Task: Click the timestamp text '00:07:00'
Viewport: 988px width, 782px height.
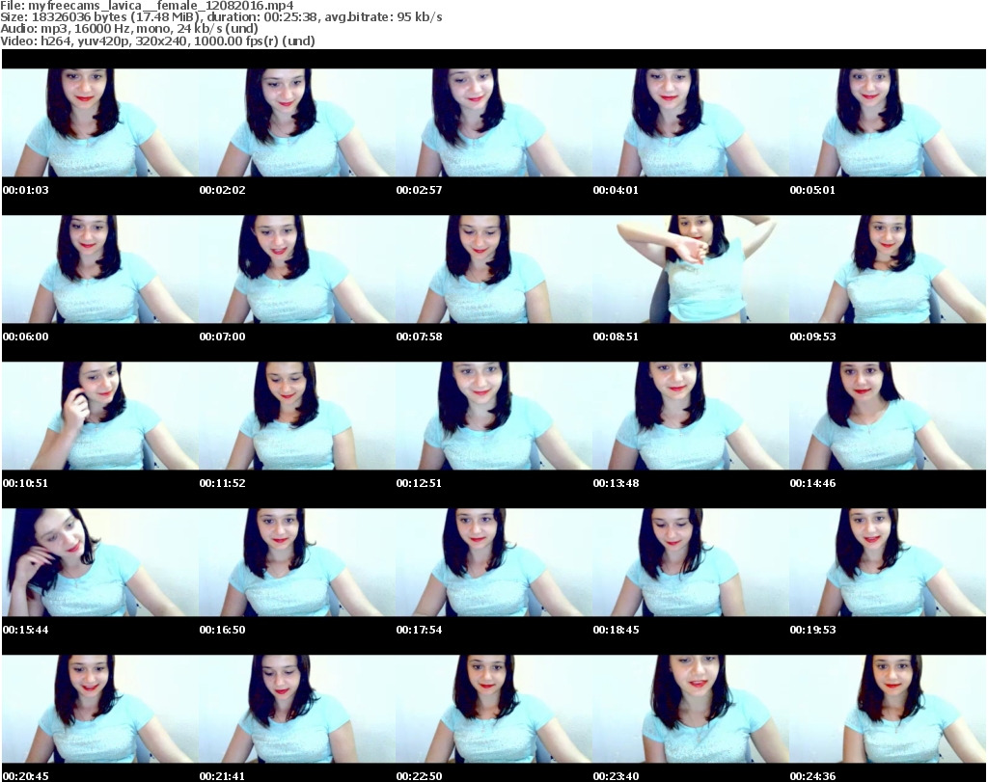Action: 223,337
